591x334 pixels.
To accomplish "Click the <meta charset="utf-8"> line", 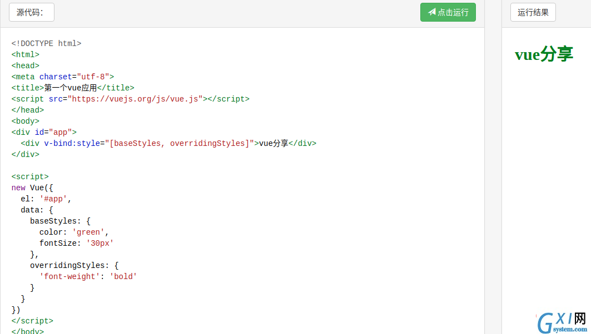I will click(x=63, y=77).
